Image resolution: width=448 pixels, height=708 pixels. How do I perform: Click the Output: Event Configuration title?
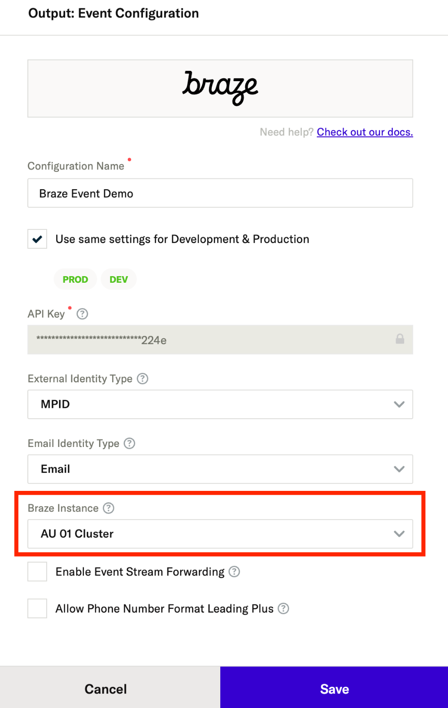tap(114, 13)
